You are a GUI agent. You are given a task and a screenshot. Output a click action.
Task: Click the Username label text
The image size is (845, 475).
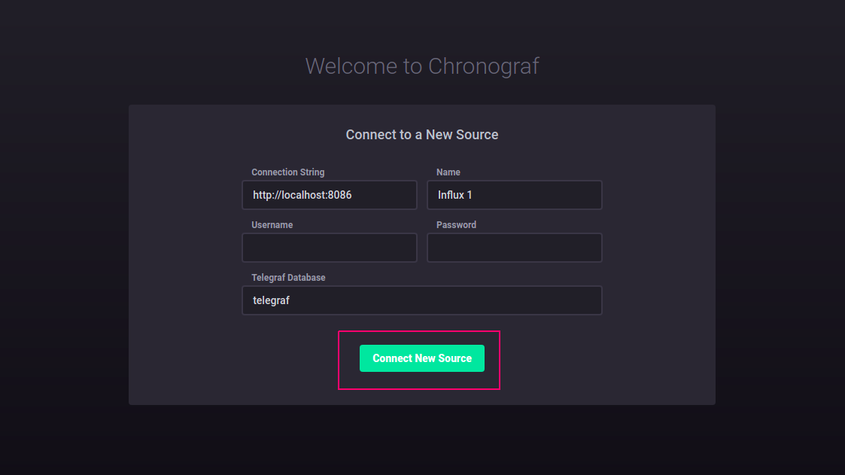272,225
